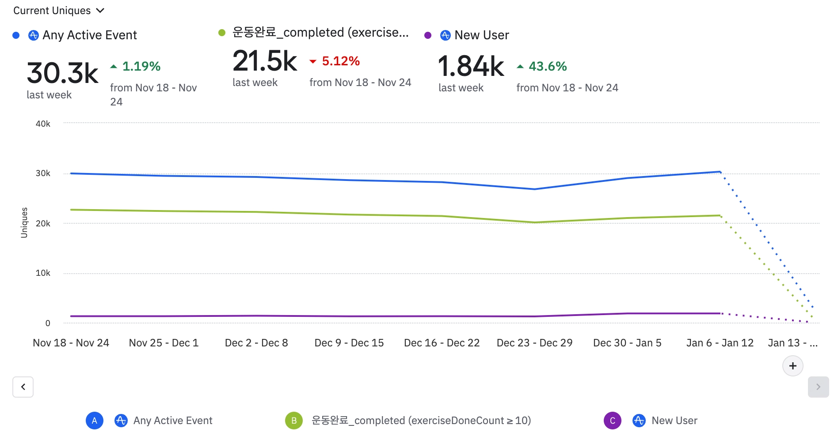Click the 30k y-axis label
Viewport: 838px width, 436px height.
point(43,173)
